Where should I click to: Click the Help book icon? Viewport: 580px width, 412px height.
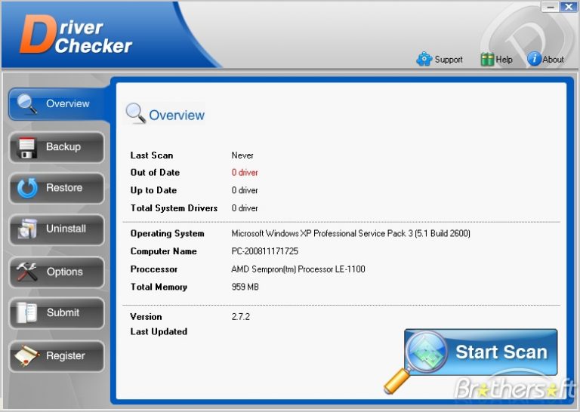487,59
